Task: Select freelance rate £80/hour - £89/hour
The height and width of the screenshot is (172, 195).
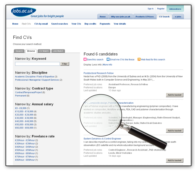Action: click(25, 160)
